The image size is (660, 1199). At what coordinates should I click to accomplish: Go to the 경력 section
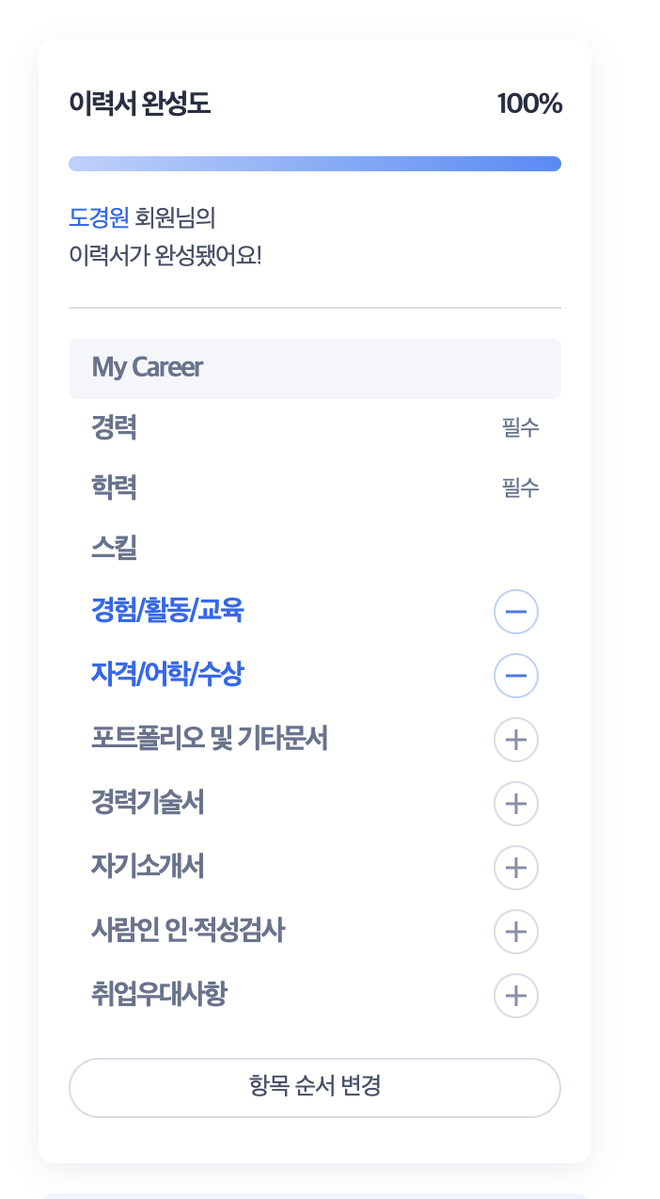click(x=114, y=427)
